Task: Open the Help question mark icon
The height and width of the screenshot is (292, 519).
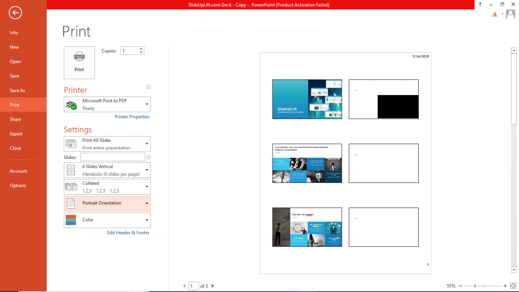Action: 480,5
